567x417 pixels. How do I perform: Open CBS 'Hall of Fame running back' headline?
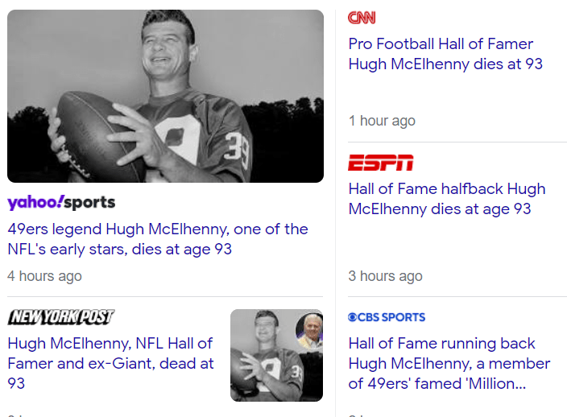pyautogui.click(x=449, y=364)
